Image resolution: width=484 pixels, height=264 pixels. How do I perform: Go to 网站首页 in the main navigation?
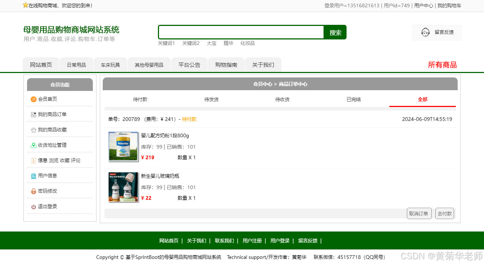(x=41, y=65)
